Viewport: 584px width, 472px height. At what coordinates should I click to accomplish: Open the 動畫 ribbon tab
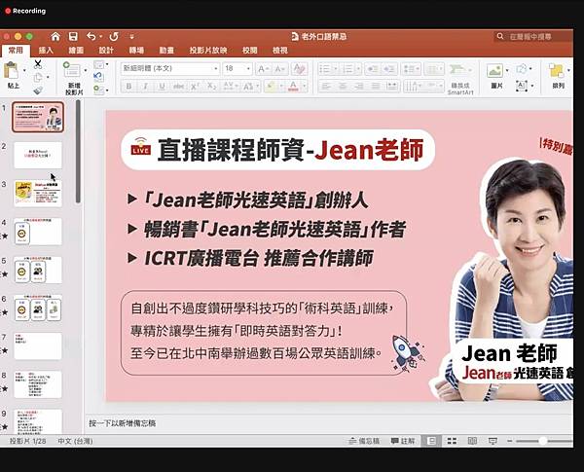click(x=166, y=50)
